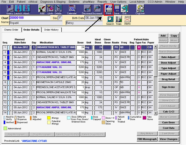Switch to the Order History tab

coord(51,30)
